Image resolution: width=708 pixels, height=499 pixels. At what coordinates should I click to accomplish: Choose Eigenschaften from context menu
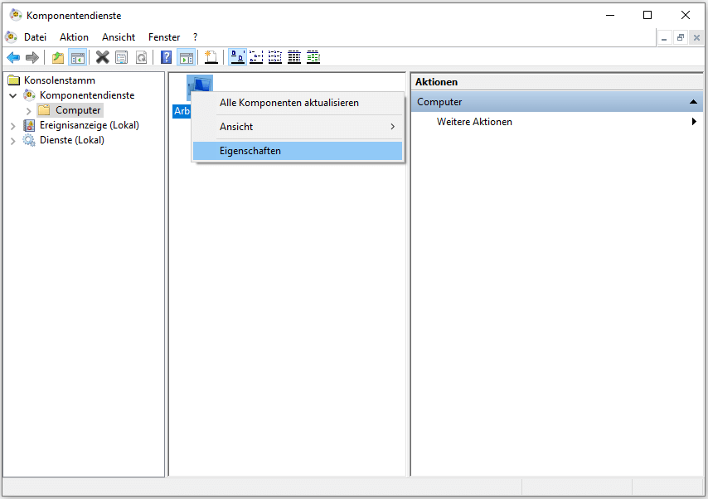coord(250,151)
